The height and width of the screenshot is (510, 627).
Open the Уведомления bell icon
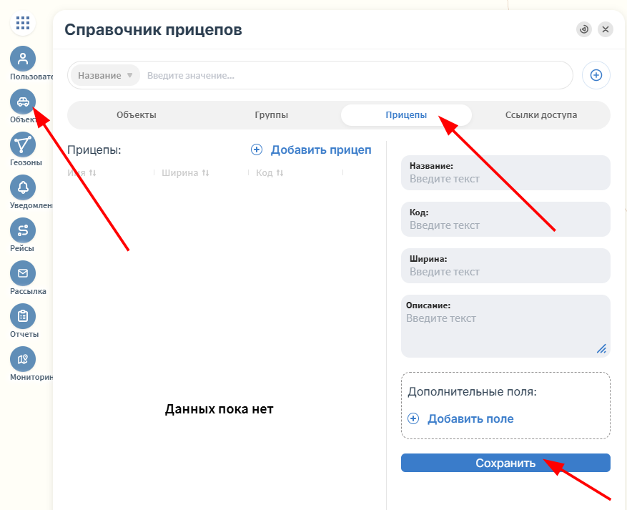(23, 187)
